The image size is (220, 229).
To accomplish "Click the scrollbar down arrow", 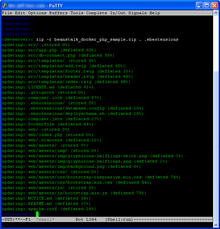I will tap(216, 225).
